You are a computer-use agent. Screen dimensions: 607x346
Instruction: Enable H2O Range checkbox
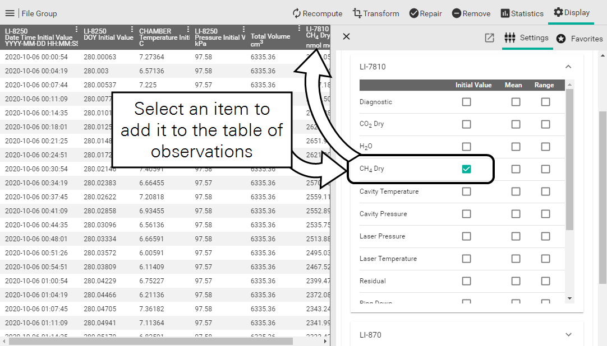click(x=545, y=147)
